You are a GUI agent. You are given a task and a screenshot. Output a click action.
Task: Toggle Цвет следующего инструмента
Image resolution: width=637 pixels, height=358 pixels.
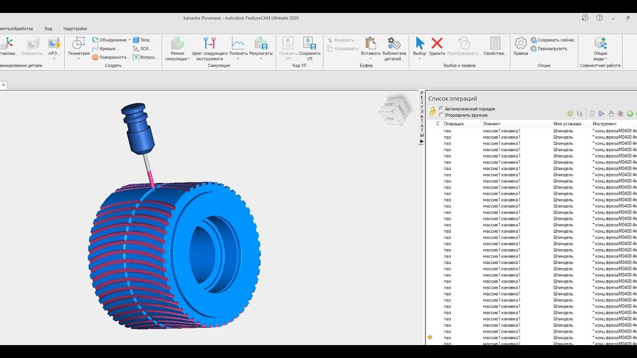[x=210, y=49]
